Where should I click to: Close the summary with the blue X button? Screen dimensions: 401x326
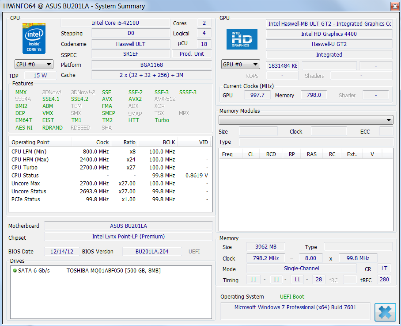point(385,312)
